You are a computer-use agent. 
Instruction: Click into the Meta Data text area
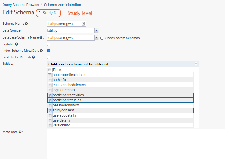(x=135, y=144)
